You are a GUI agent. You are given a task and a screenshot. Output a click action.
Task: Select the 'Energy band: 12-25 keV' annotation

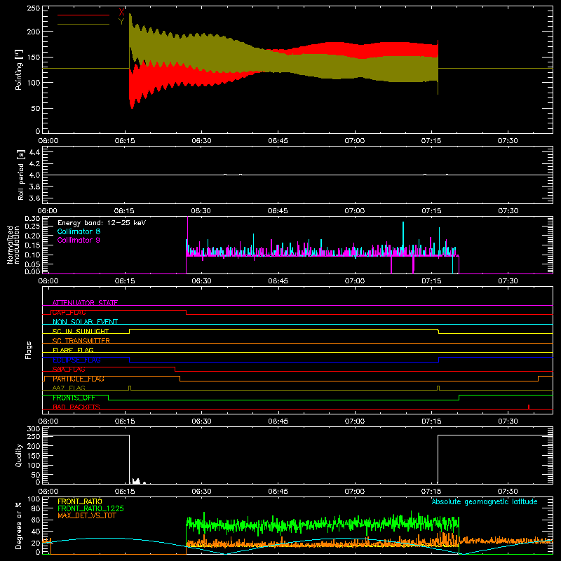pos(102,223)
